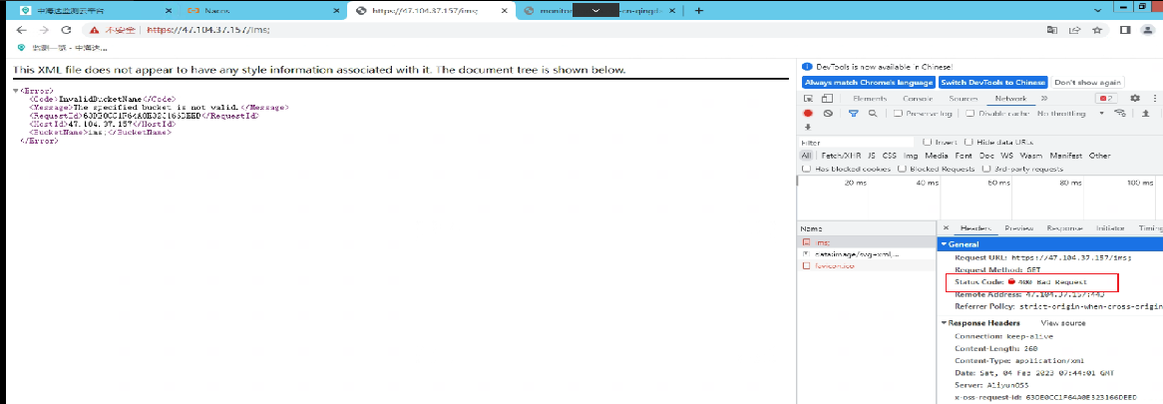Clear the network log
This screenshot has width=1163, height=404.
pos(827,114)
